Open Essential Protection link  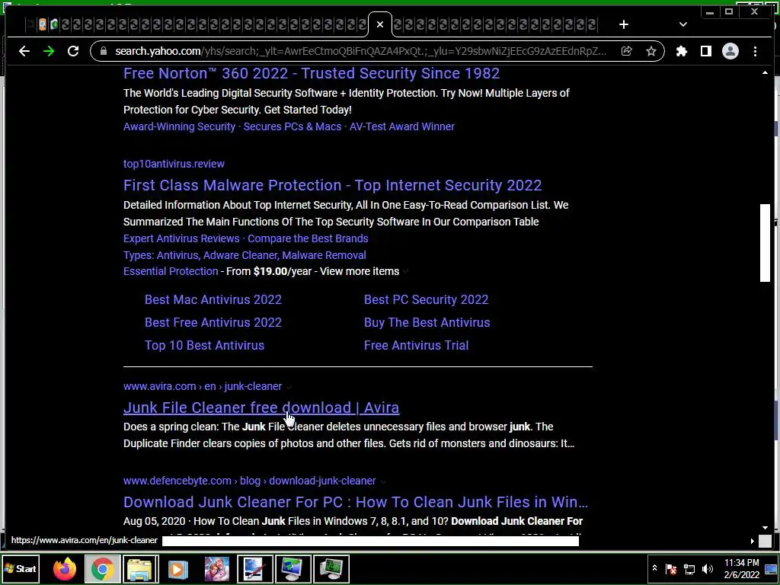(x=171, y=271)
